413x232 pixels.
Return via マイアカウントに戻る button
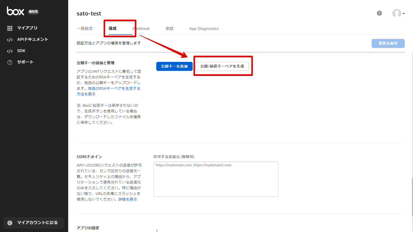click(x=34, y=223)
